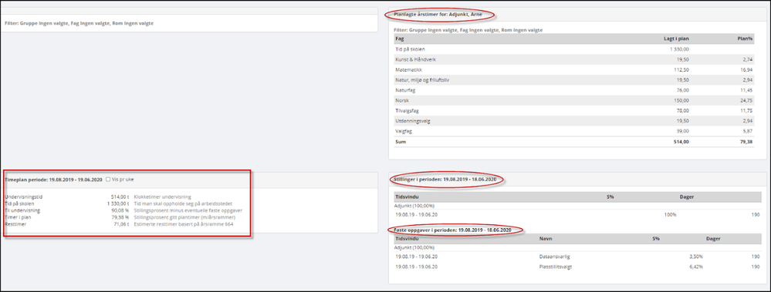The width and height of the screenshot is (771, 292).
Task: Click heading 'Timeplan periode: 19.08.2019 - 19.06.2020'
Action: (x=53, y=180)
